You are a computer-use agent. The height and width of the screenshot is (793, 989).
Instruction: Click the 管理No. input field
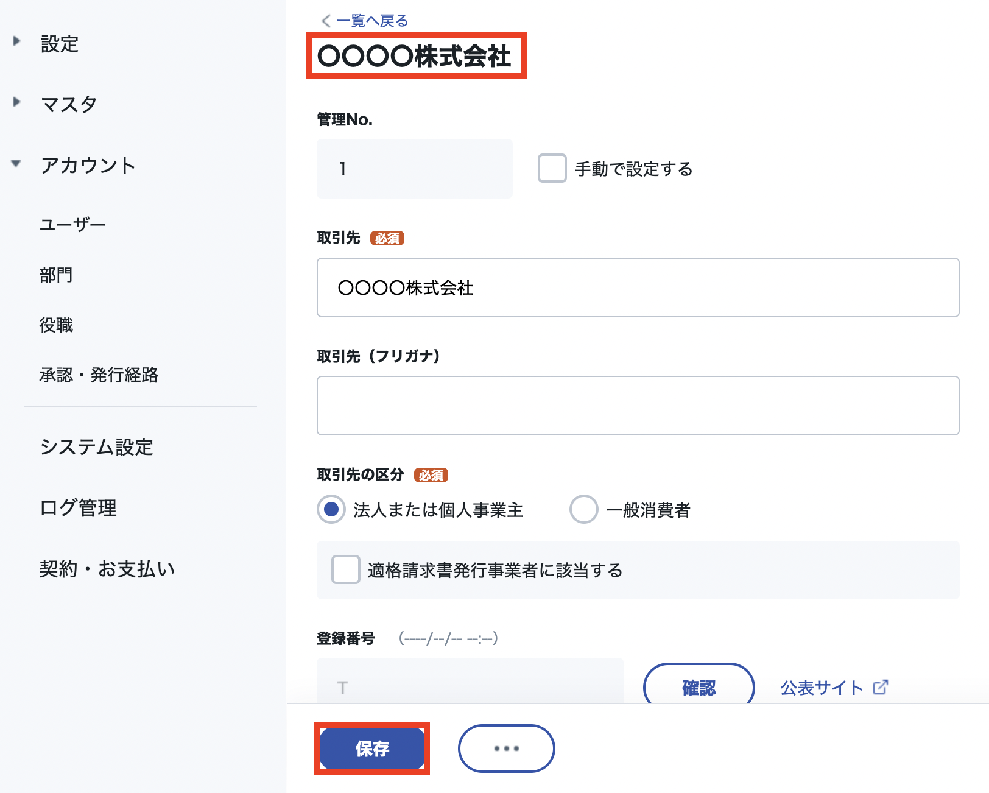(415, 169)
